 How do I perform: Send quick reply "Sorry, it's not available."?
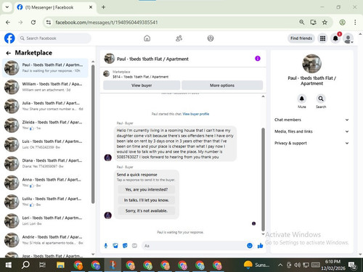(x=147, y=211)
